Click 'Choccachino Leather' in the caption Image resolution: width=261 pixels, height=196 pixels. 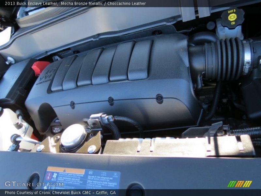pyautogui.click(x=127, y=3)
